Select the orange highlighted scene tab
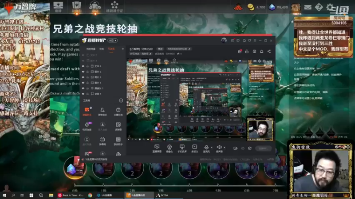The height and width of the screenshot is (199, 355). (111, 49)
